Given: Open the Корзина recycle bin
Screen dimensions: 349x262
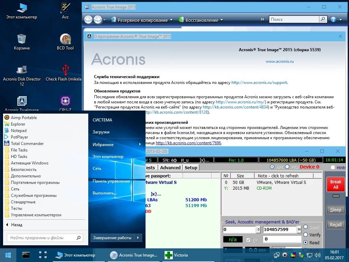Looking at the screenshot, I should 22,42.
